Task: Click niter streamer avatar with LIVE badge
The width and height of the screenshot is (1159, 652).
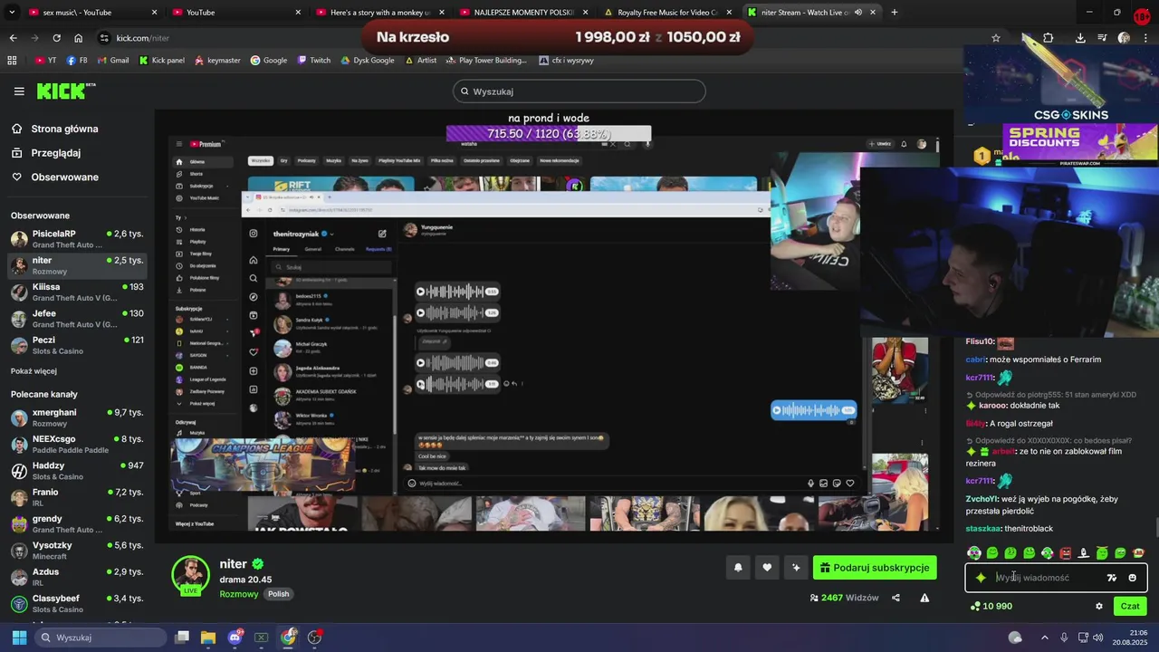Action: (x=191, y=576)
